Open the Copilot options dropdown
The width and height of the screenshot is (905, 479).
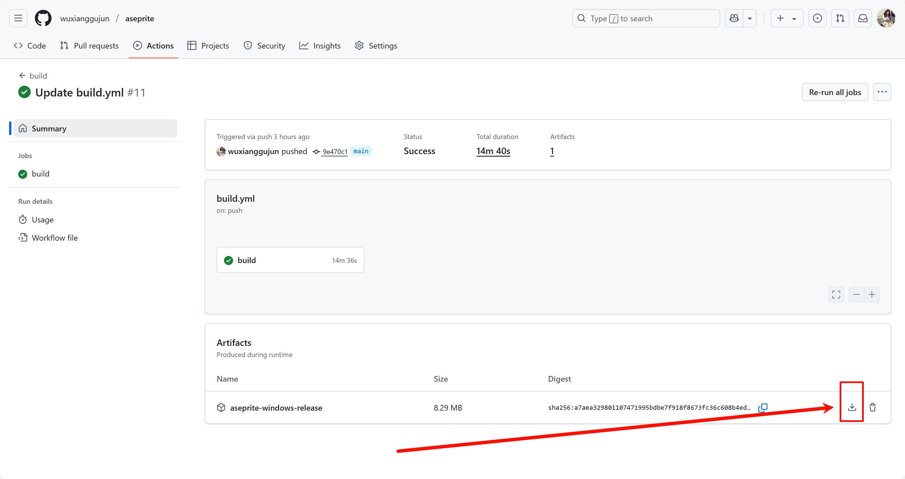tap(750, 18)
